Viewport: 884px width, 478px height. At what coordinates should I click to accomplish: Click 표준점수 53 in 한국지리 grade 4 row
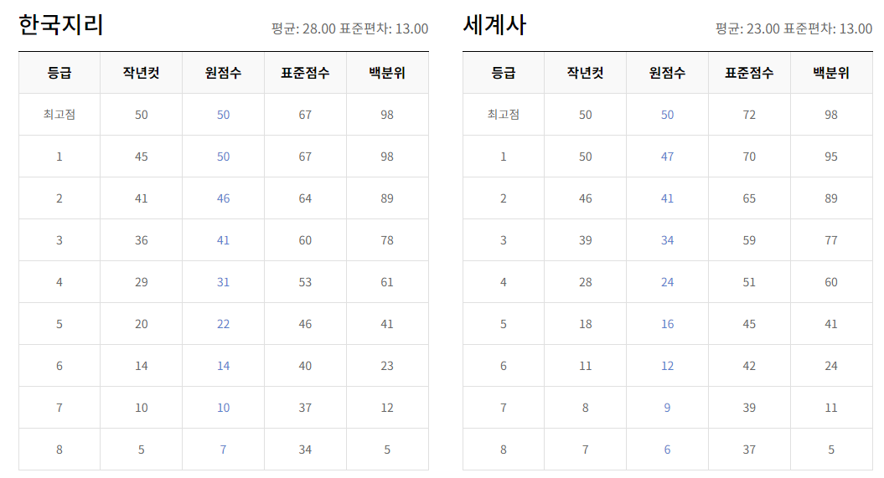pos(305,282)
